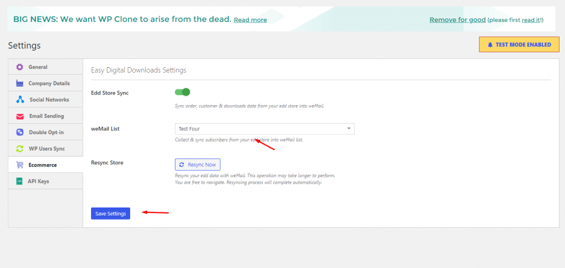
Task: Click the Resync Now button
Action: point(198,165)
